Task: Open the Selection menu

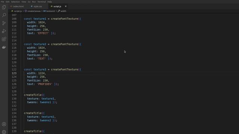Action: click(15, 1)
